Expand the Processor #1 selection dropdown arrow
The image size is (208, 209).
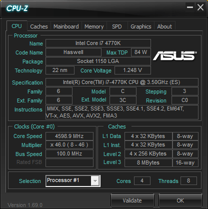coord(95,181)
